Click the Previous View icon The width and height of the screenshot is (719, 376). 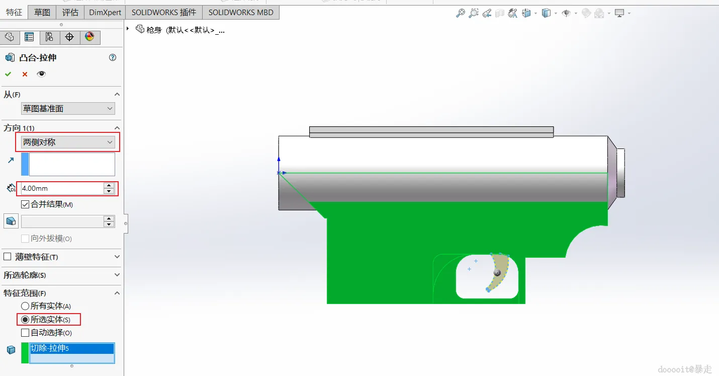[x=486, y=13]
